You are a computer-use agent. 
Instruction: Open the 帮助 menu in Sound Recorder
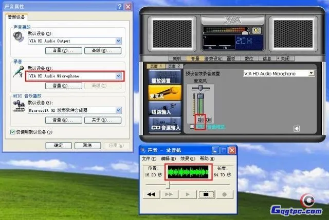207,158
